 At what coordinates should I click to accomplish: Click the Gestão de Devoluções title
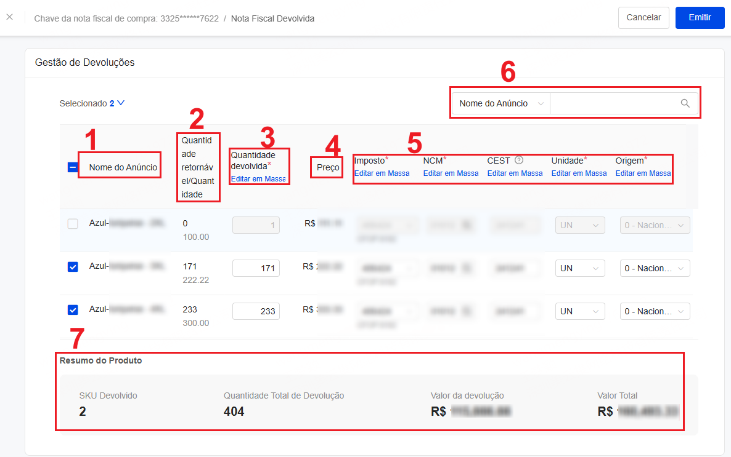click(85, 62)
